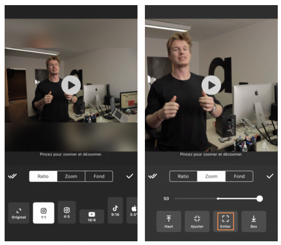Open the Fond tab in right panel
Screen dimensions: 281x245
pos(239,176)
